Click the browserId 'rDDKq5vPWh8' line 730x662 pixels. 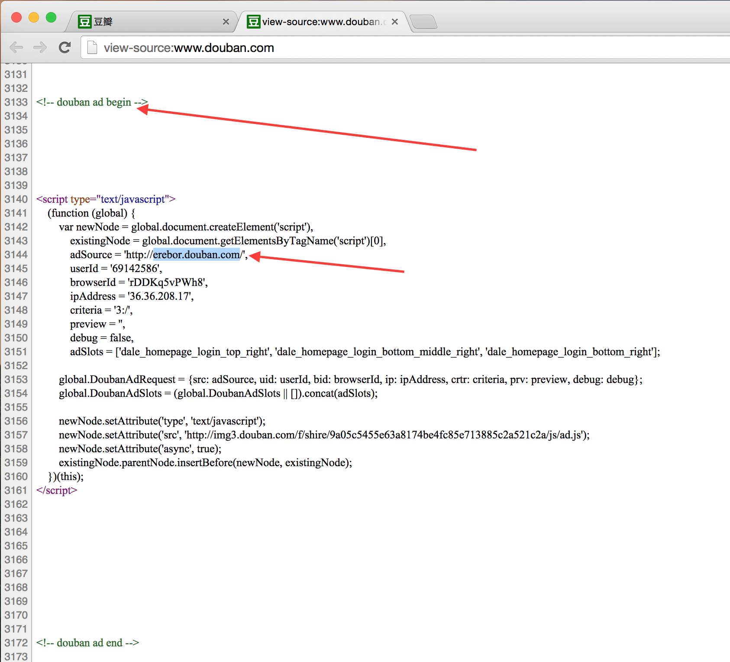(139, 282)
